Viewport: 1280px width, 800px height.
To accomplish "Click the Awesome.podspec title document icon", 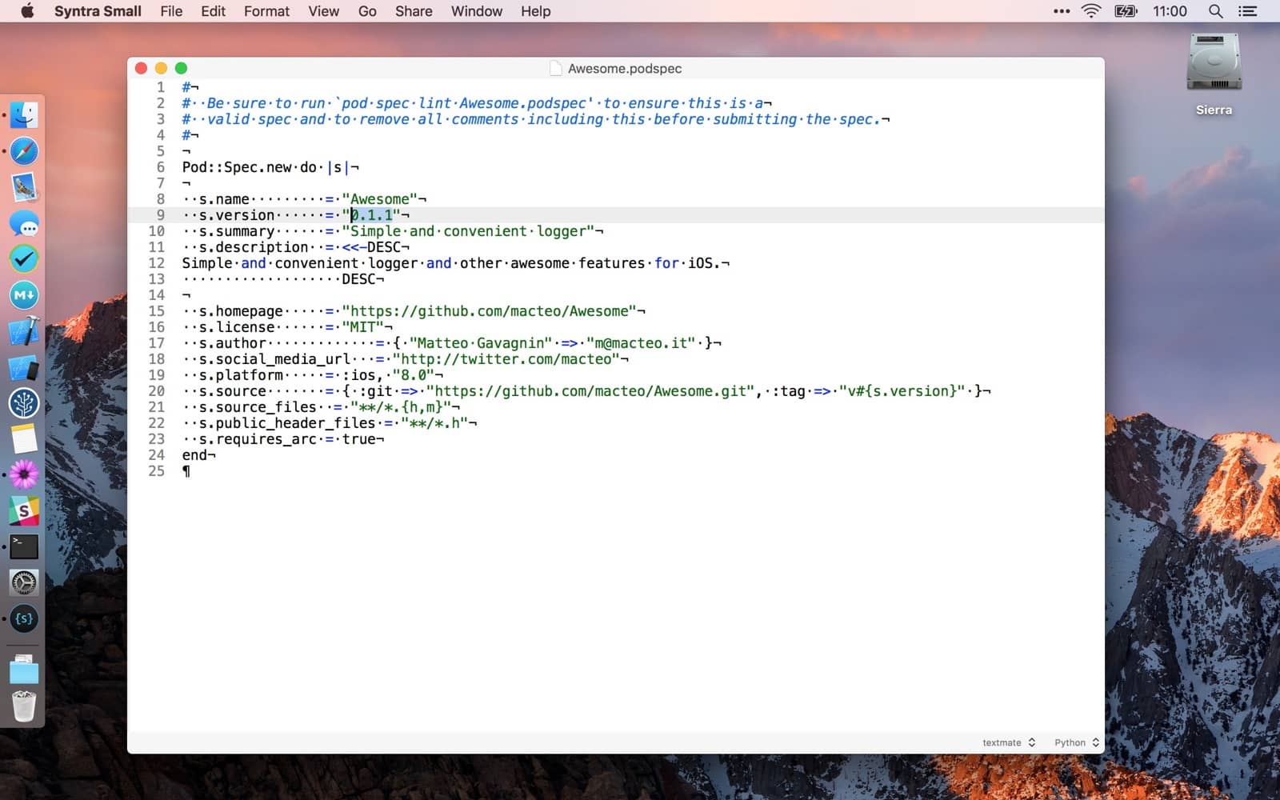I will click(556, 69).
